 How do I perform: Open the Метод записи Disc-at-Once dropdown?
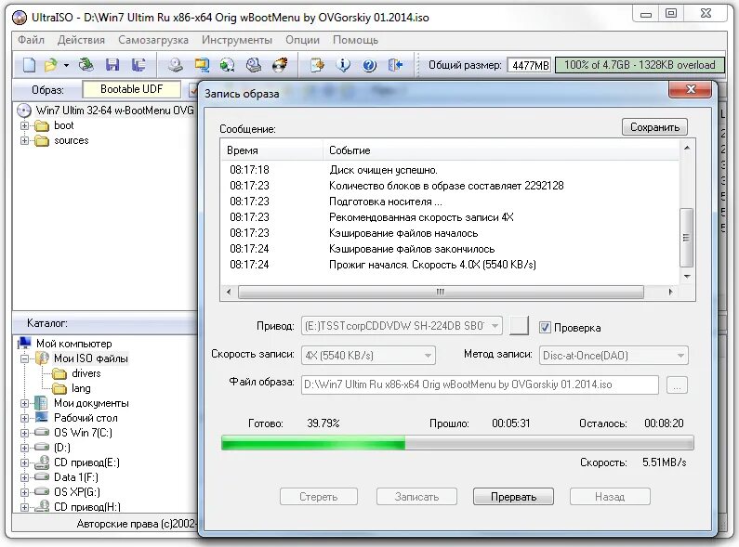(x=614, y=356)
